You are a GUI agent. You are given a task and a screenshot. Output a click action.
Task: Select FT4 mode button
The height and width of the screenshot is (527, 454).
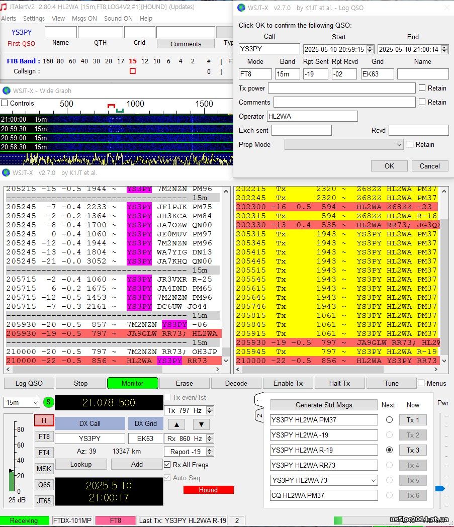click(44, 453)
